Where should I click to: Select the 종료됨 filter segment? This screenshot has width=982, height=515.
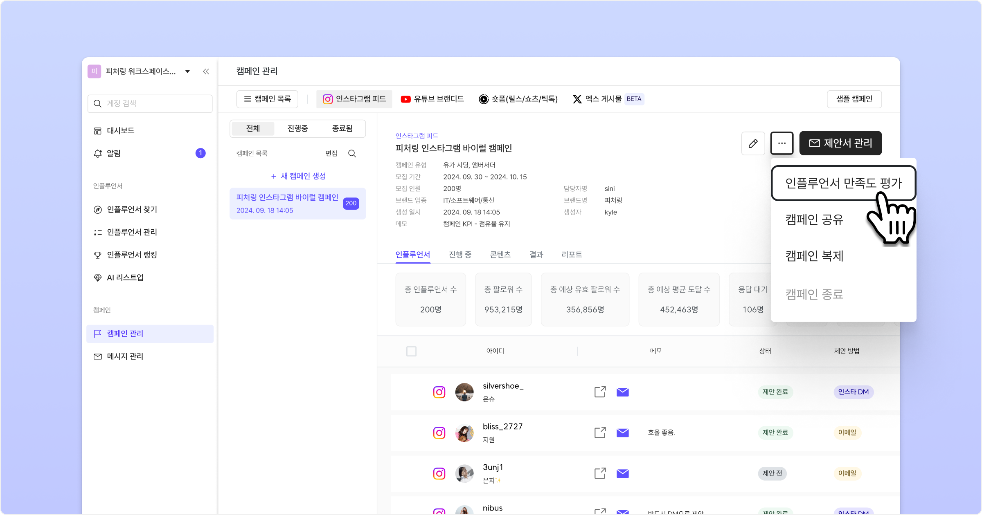coord(342,129)
